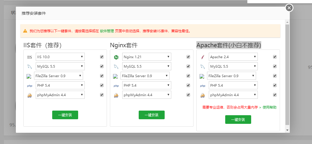
Task: Uncheck the Apache 2.4 checkbox
Action: [275, 57]
